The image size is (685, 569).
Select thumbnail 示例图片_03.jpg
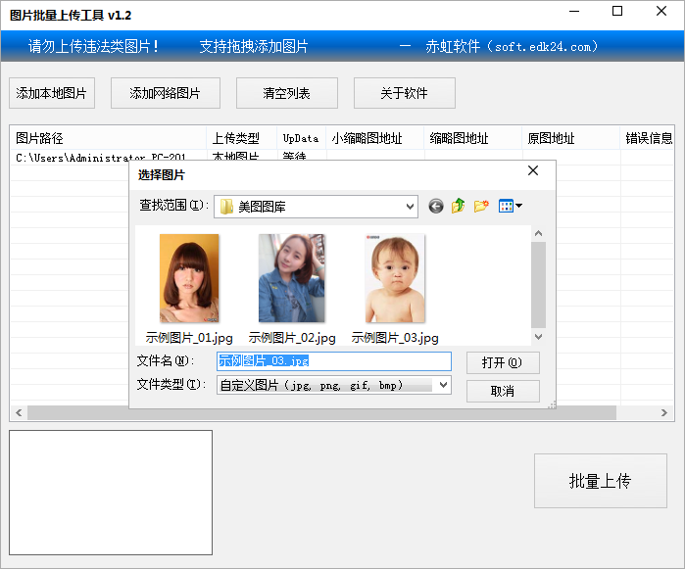[395, 278]
